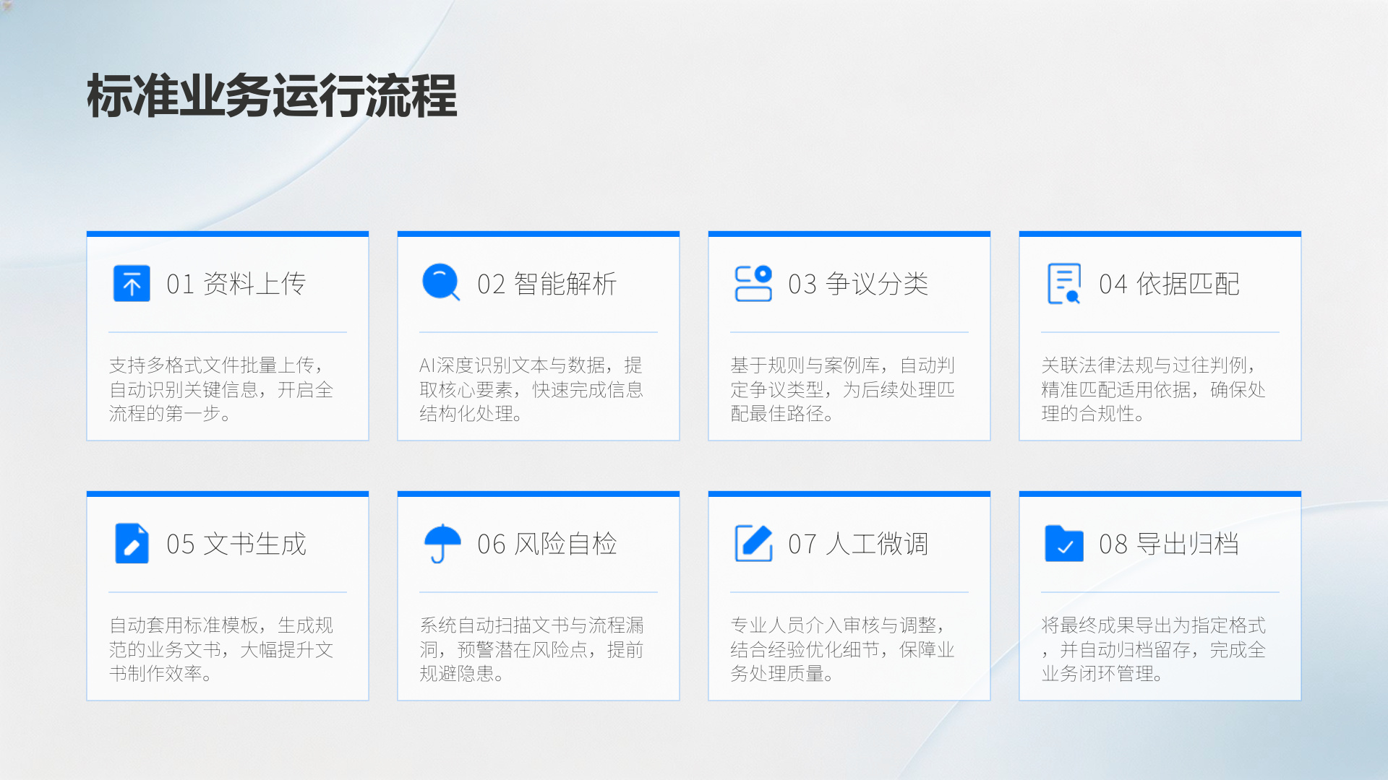Select the heading 02 智能解析
The image size is (1388, 780).
(x=547, y=284)
